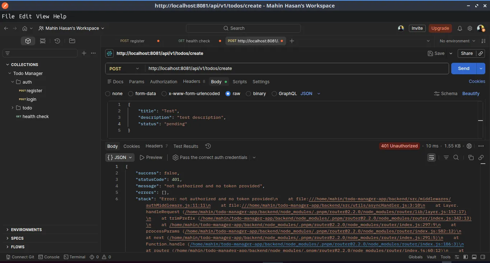
Task: Select the form-data body type radio
Action: pyautogui.click(x=131, y=94)
